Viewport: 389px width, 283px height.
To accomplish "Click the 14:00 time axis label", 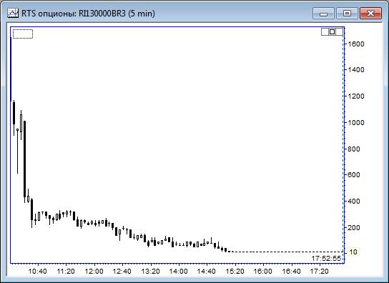I will pyautogui.click(x=178, y=271).
